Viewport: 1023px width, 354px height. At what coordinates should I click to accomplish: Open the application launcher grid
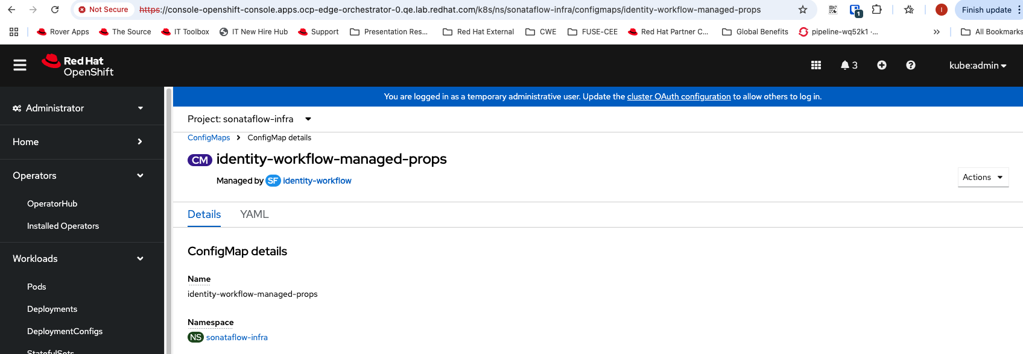pyautogui.click(x=816, y=65)
